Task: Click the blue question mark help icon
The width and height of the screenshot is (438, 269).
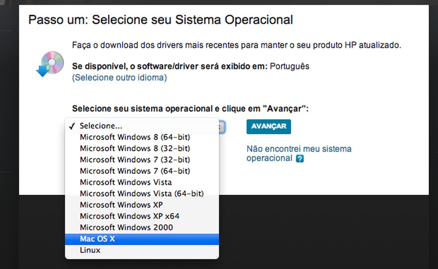Action: click(300, 158)
